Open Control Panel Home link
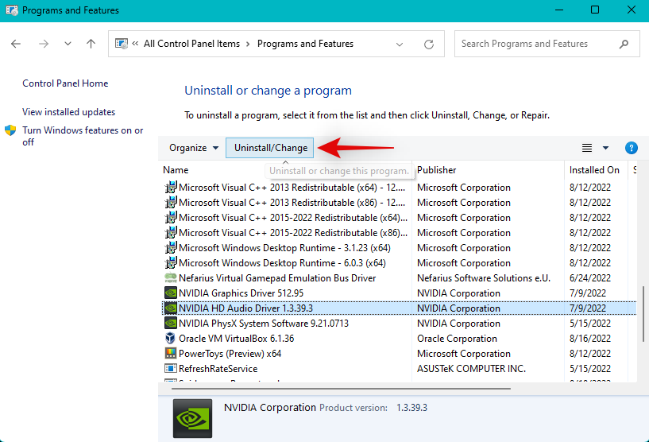 point(65,83)
